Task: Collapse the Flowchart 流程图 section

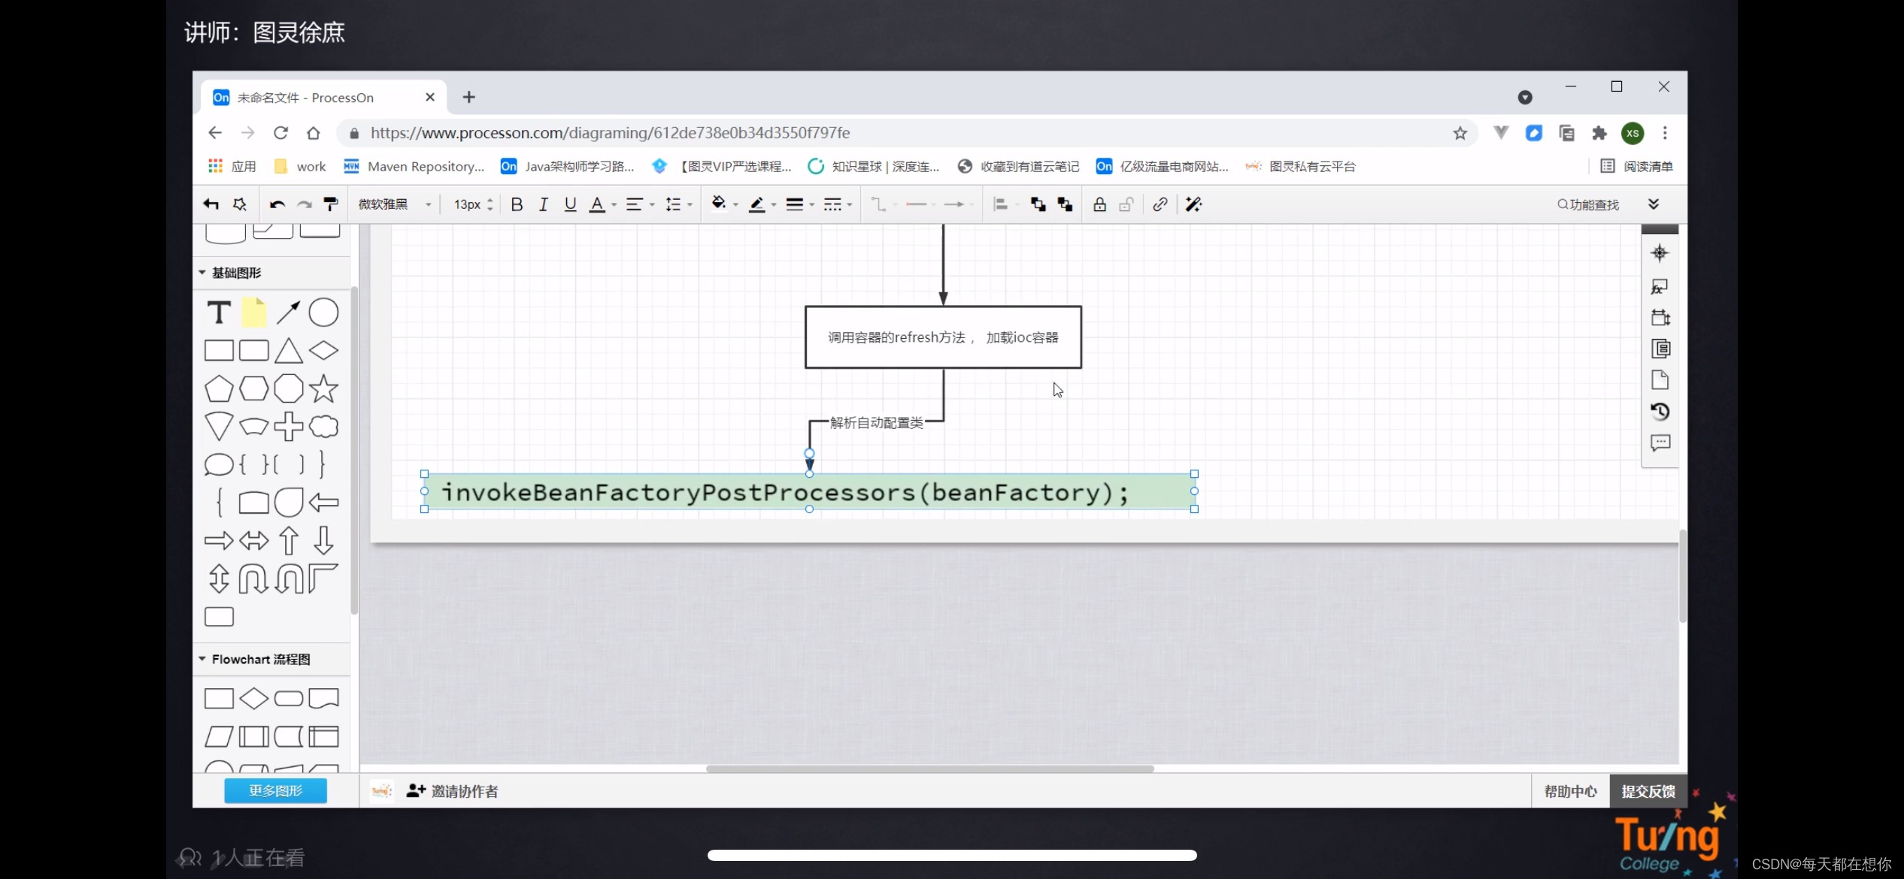Action: (202, 659)
